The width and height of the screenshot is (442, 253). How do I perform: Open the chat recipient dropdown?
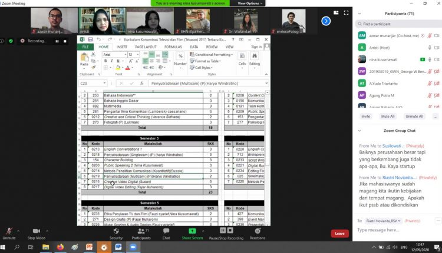pos(383,221)
